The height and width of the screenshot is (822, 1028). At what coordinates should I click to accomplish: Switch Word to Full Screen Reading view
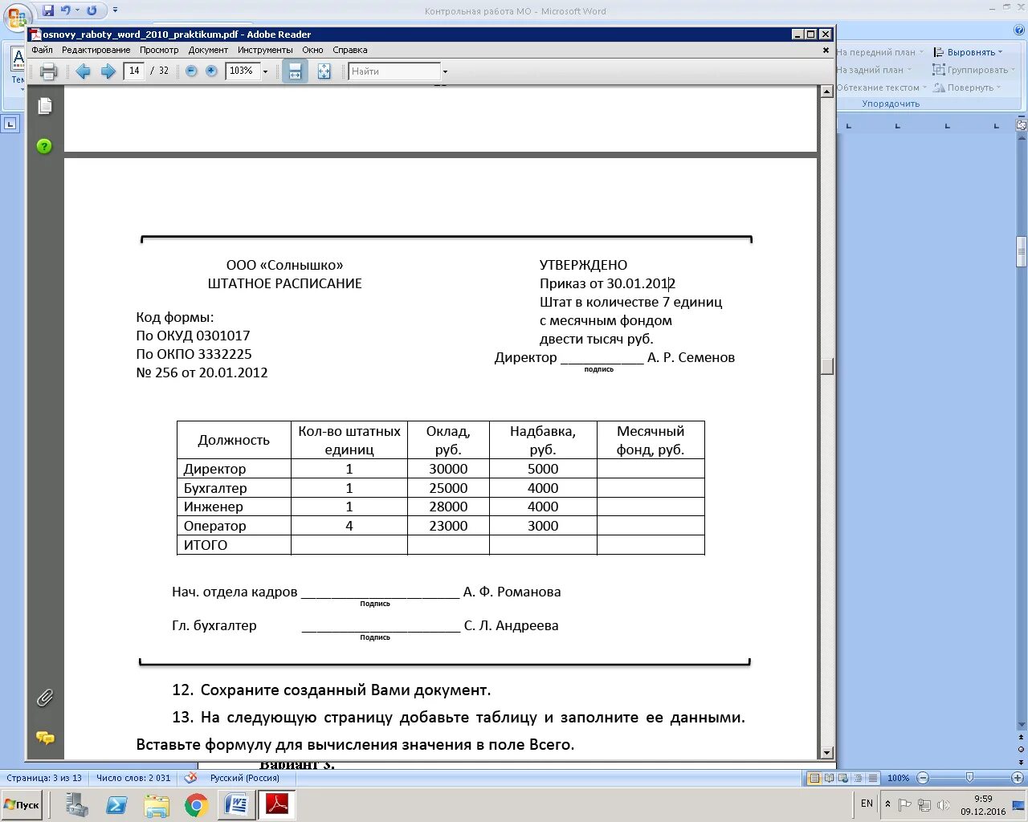pyautogui.click(x=830, y=778)
